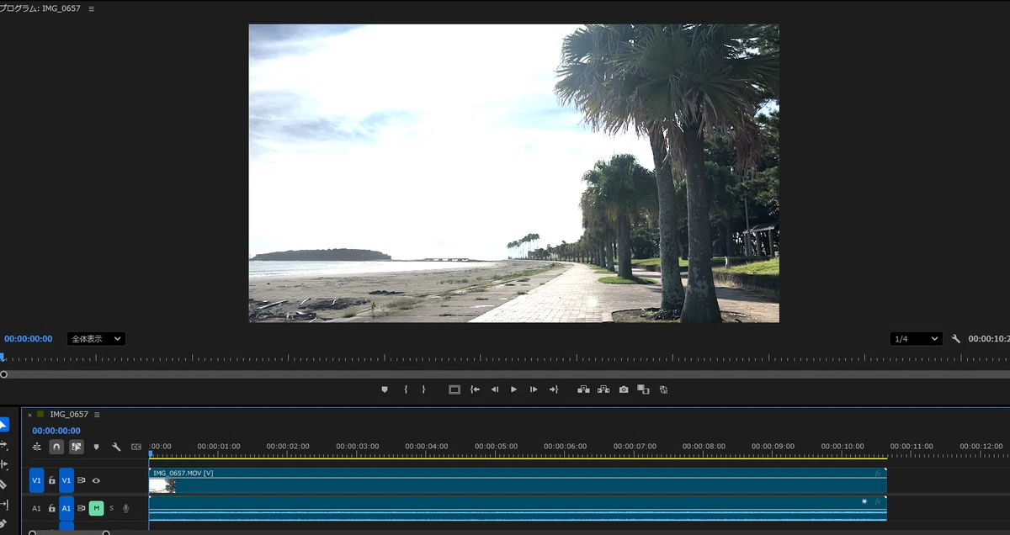This screenshot has width=1010, height=535.
Task: Click the Extract button
Action: 603,389
